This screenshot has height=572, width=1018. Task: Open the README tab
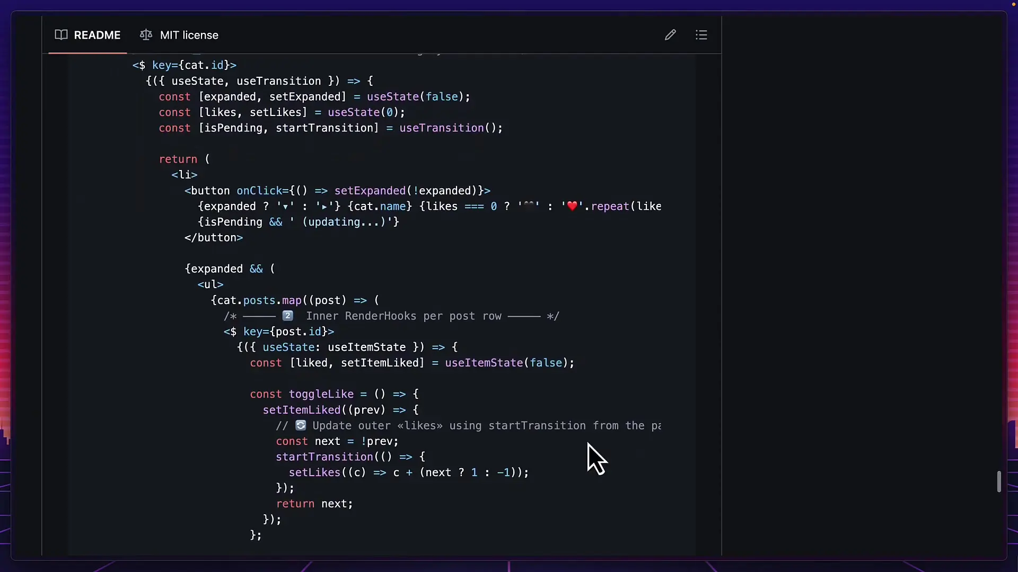(x=88, y=35)
